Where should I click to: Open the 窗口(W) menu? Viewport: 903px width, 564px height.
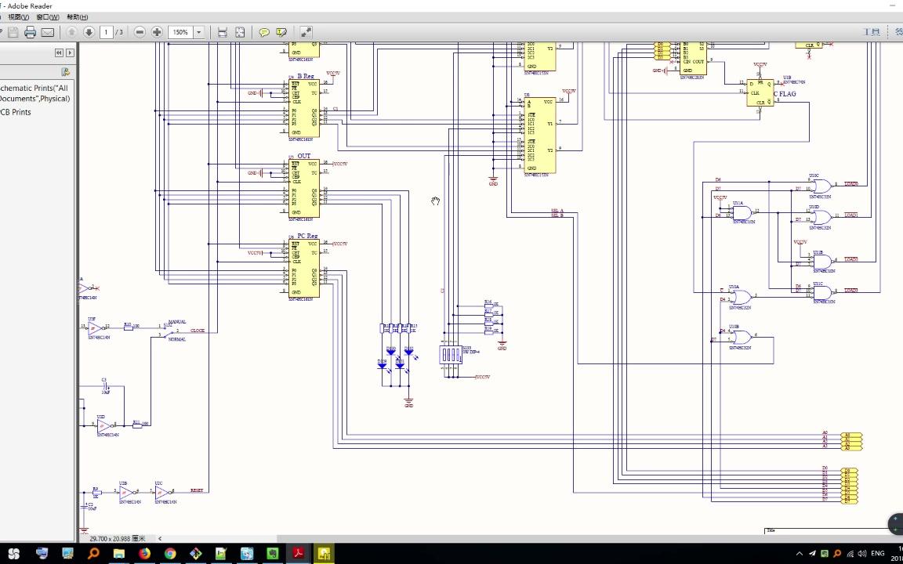coord(47,16)
